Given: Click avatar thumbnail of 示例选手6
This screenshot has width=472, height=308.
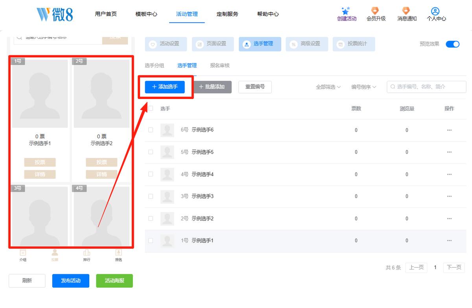Looking at the screenshot, I should coord(167,130).
